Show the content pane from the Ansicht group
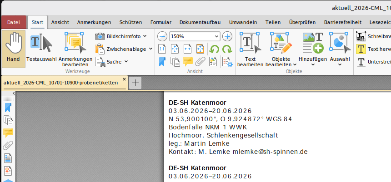This screenshot has width=391, height=182. pyautogui.click(x=213, y=62)
